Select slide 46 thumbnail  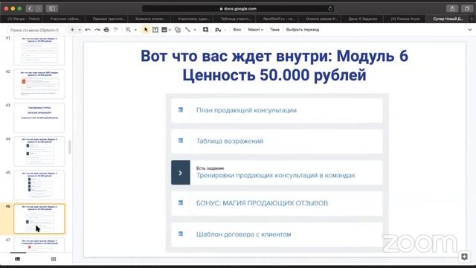39,219
